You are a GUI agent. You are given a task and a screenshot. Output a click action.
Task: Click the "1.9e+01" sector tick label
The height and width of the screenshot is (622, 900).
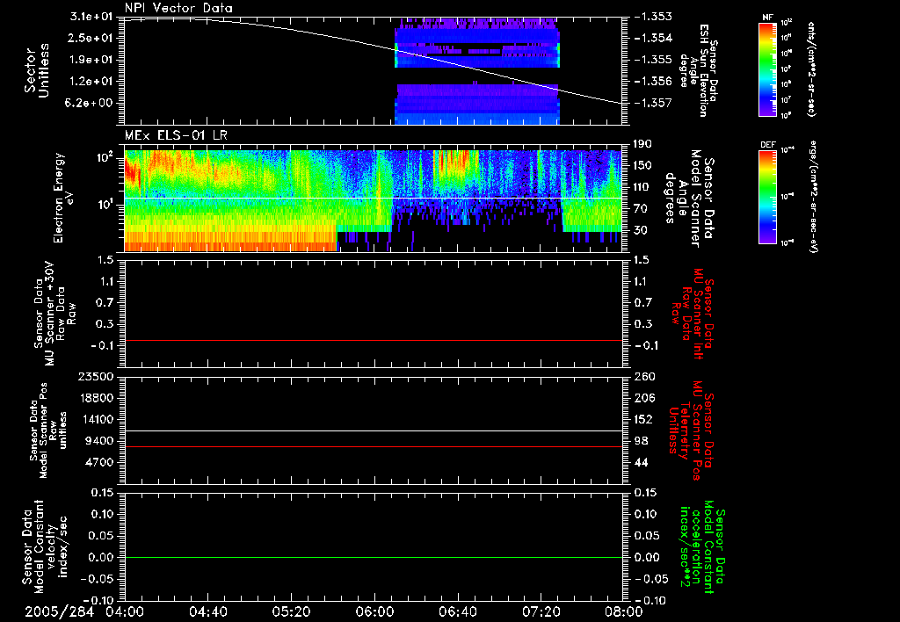[91, 60]
